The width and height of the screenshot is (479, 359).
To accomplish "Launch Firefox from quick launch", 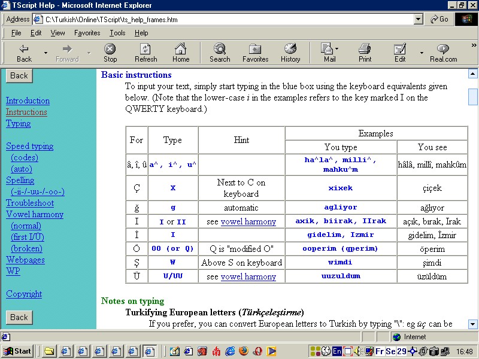I will pyautogui.click(x=244, y=351).
